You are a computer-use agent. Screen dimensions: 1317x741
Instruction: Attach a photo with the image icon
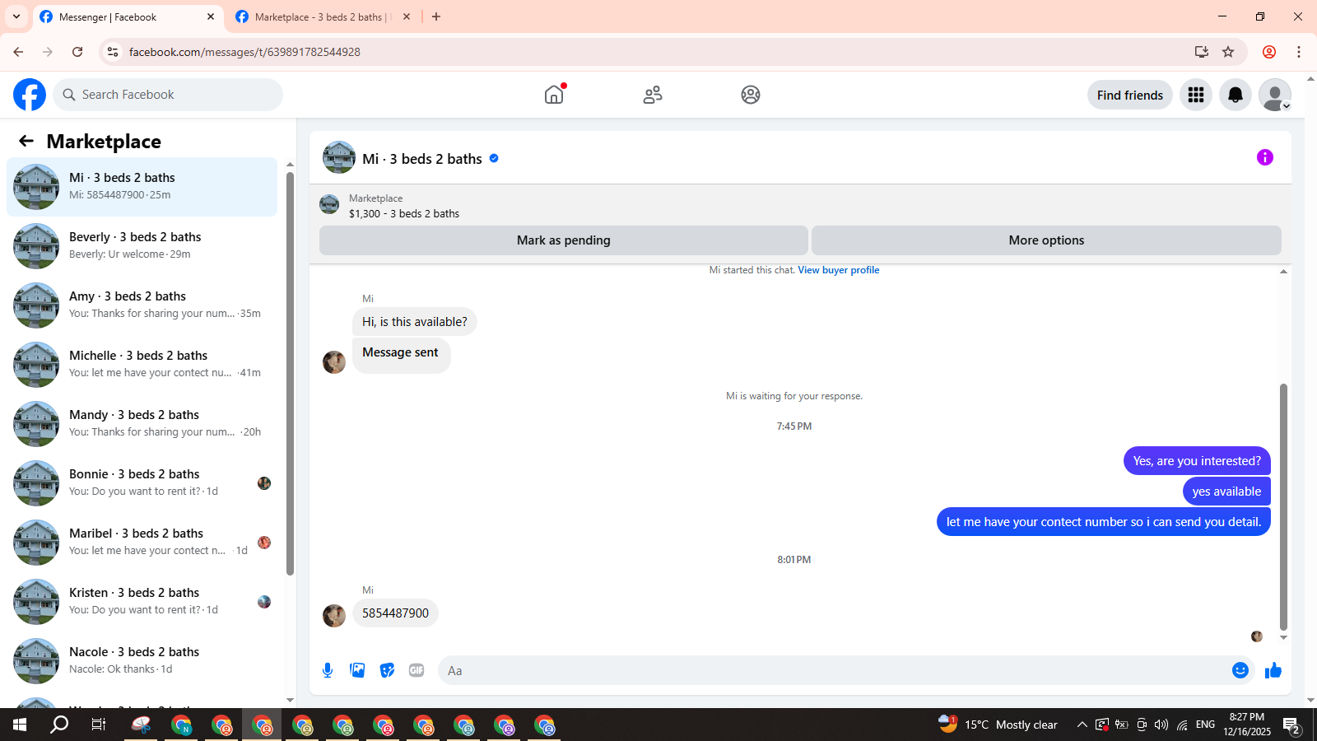coord(357,670)
